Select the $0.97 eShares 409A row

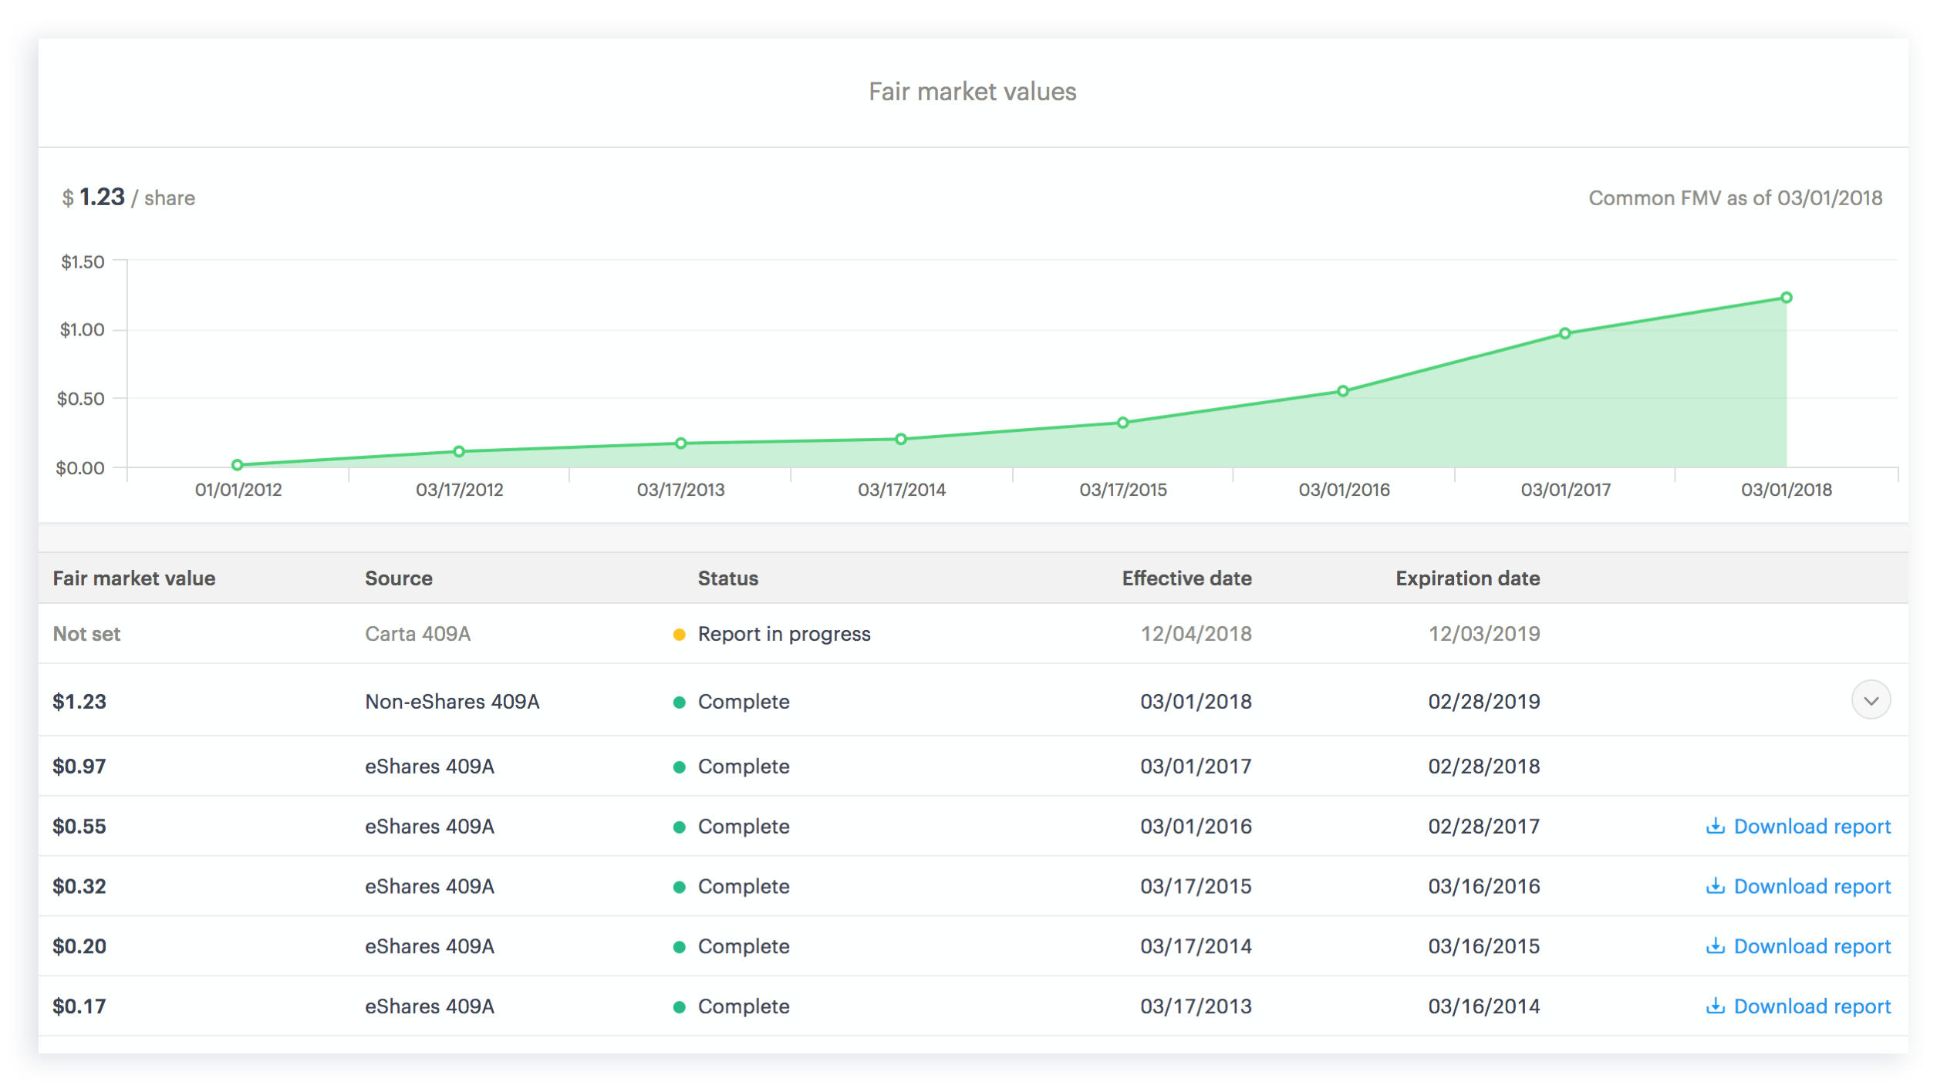pyautogui.click(x=429, y=767)
